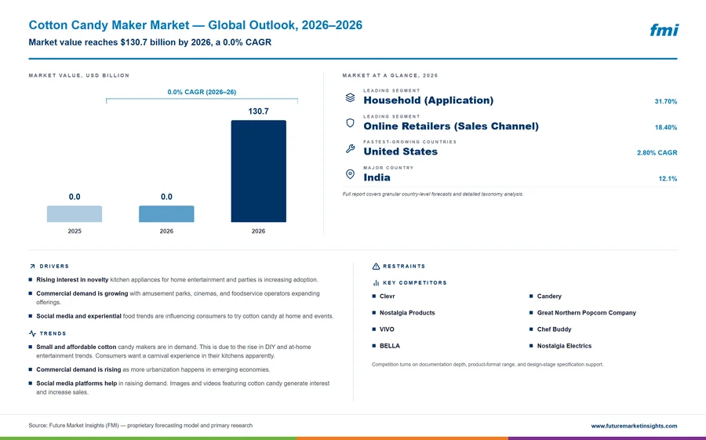Click the shield icon beside Online Retailers
Viewport: 706px width, 440px height.
(350, 123)
